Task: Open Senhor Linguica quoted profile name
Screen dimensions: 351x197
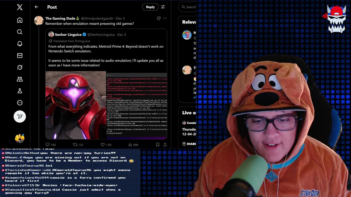Action: click(x=68, y=34)
